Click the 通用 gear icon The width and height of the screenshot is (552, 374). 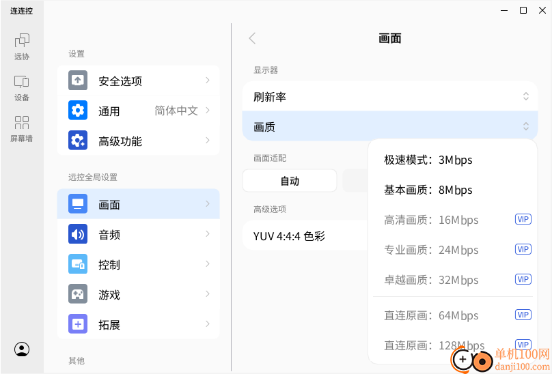[x=78, y=111]
